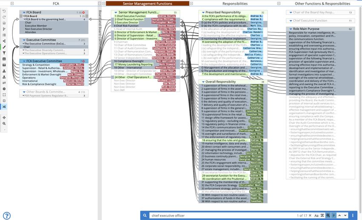Open the help question mark icon
362x220 pixels.
(x=7, y=216)
